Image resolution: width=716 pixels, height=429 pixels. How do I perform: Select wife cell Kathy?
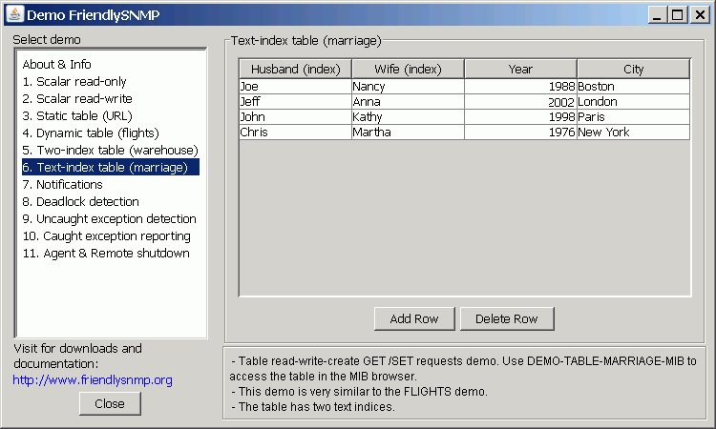409,116
